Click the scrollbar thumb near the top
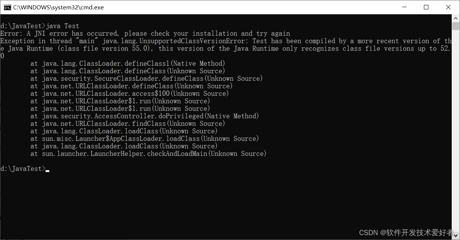Image resolution: width=460 pixels, height=240 pixels. point(456,26)
